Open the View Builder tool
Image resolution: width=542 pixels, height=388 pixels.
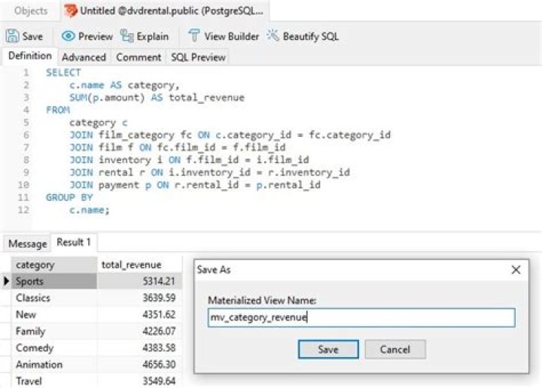pos(224,36)
